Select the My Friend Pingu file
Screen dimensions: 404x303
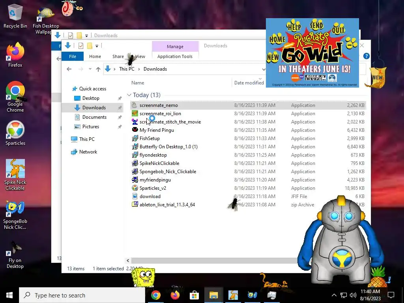(x=157, y=130)
